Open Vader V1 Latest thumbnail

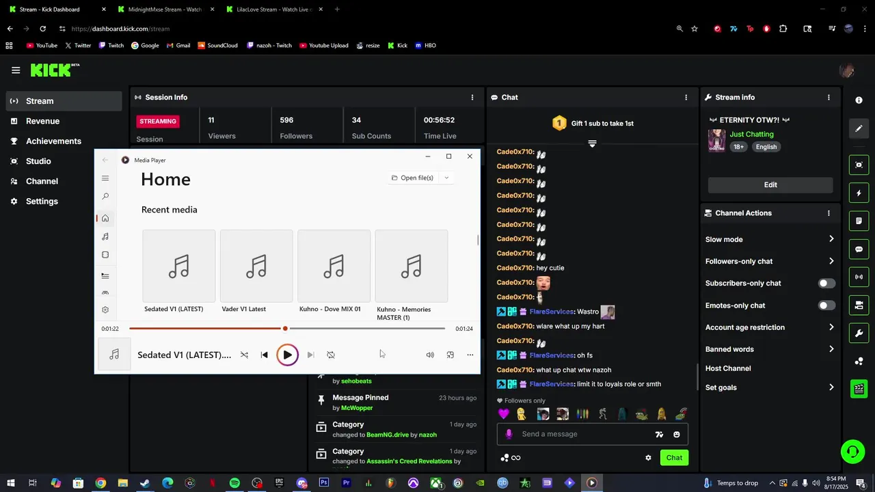tap(256, 266)
